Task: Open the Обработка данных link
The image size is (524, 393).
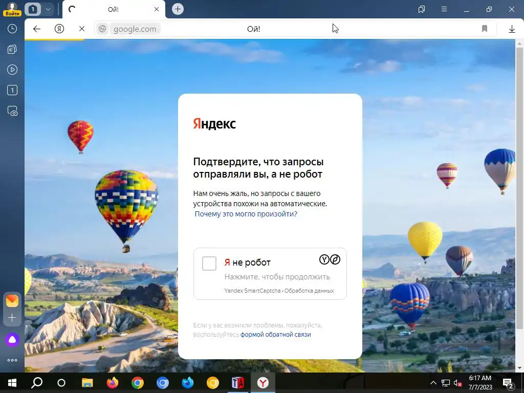Action: pos(309,291)
